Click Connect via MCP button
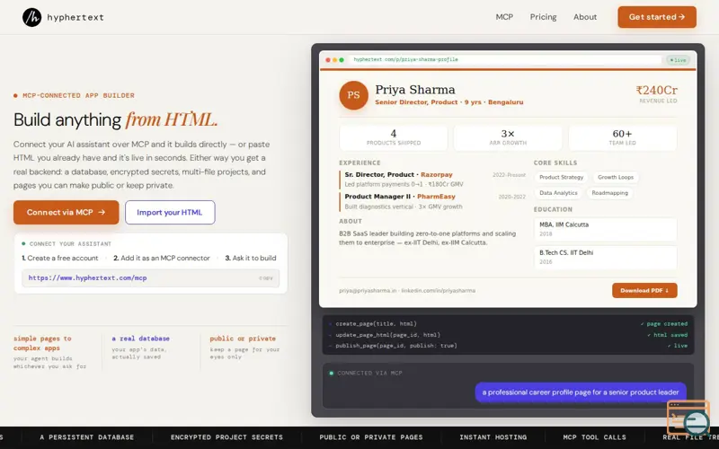The image size is (719, 449). (66, 212)
